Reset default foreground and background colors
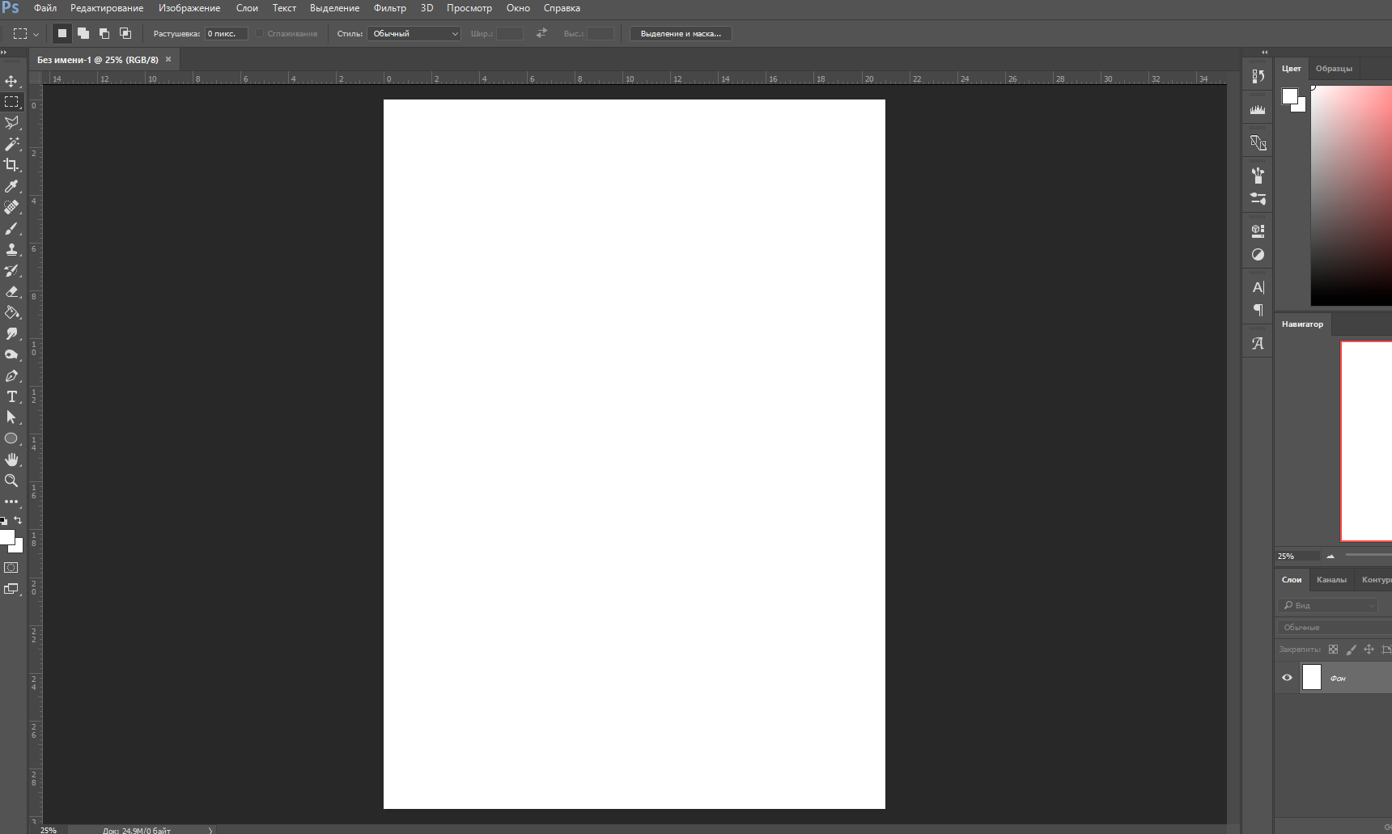 coord(4,521)
